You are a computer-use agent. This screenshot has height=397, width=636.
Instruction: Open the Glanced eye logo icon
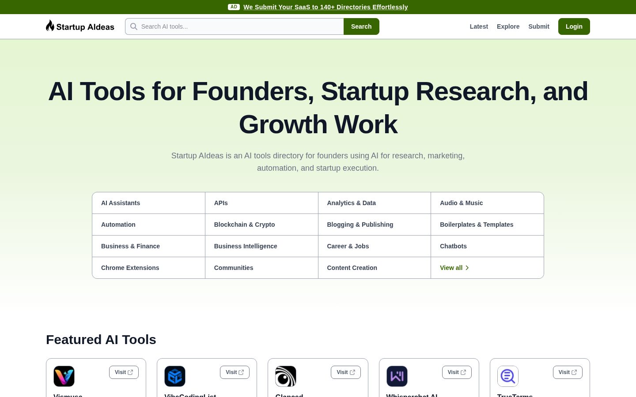pyautogui.click(x=286, y=376)
